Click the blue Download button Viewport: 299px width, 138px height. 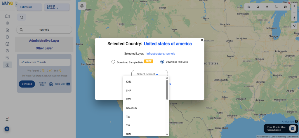pos(27,84)
